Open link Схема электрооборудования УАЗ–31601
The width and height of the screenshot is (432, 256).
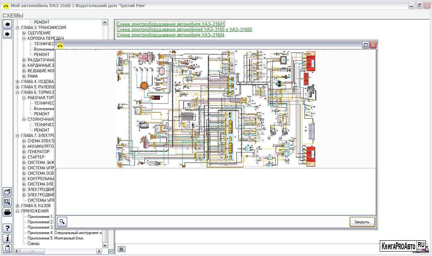[170, 24]
